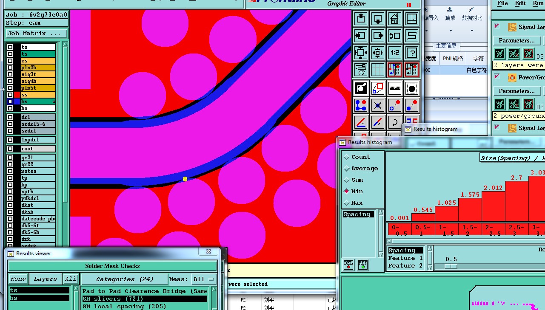
Task: Click the red angle line edit icon
Action: click(361, 122)
